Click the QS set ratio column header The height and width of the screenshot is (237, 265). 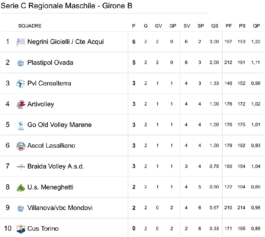coord(215,26)
